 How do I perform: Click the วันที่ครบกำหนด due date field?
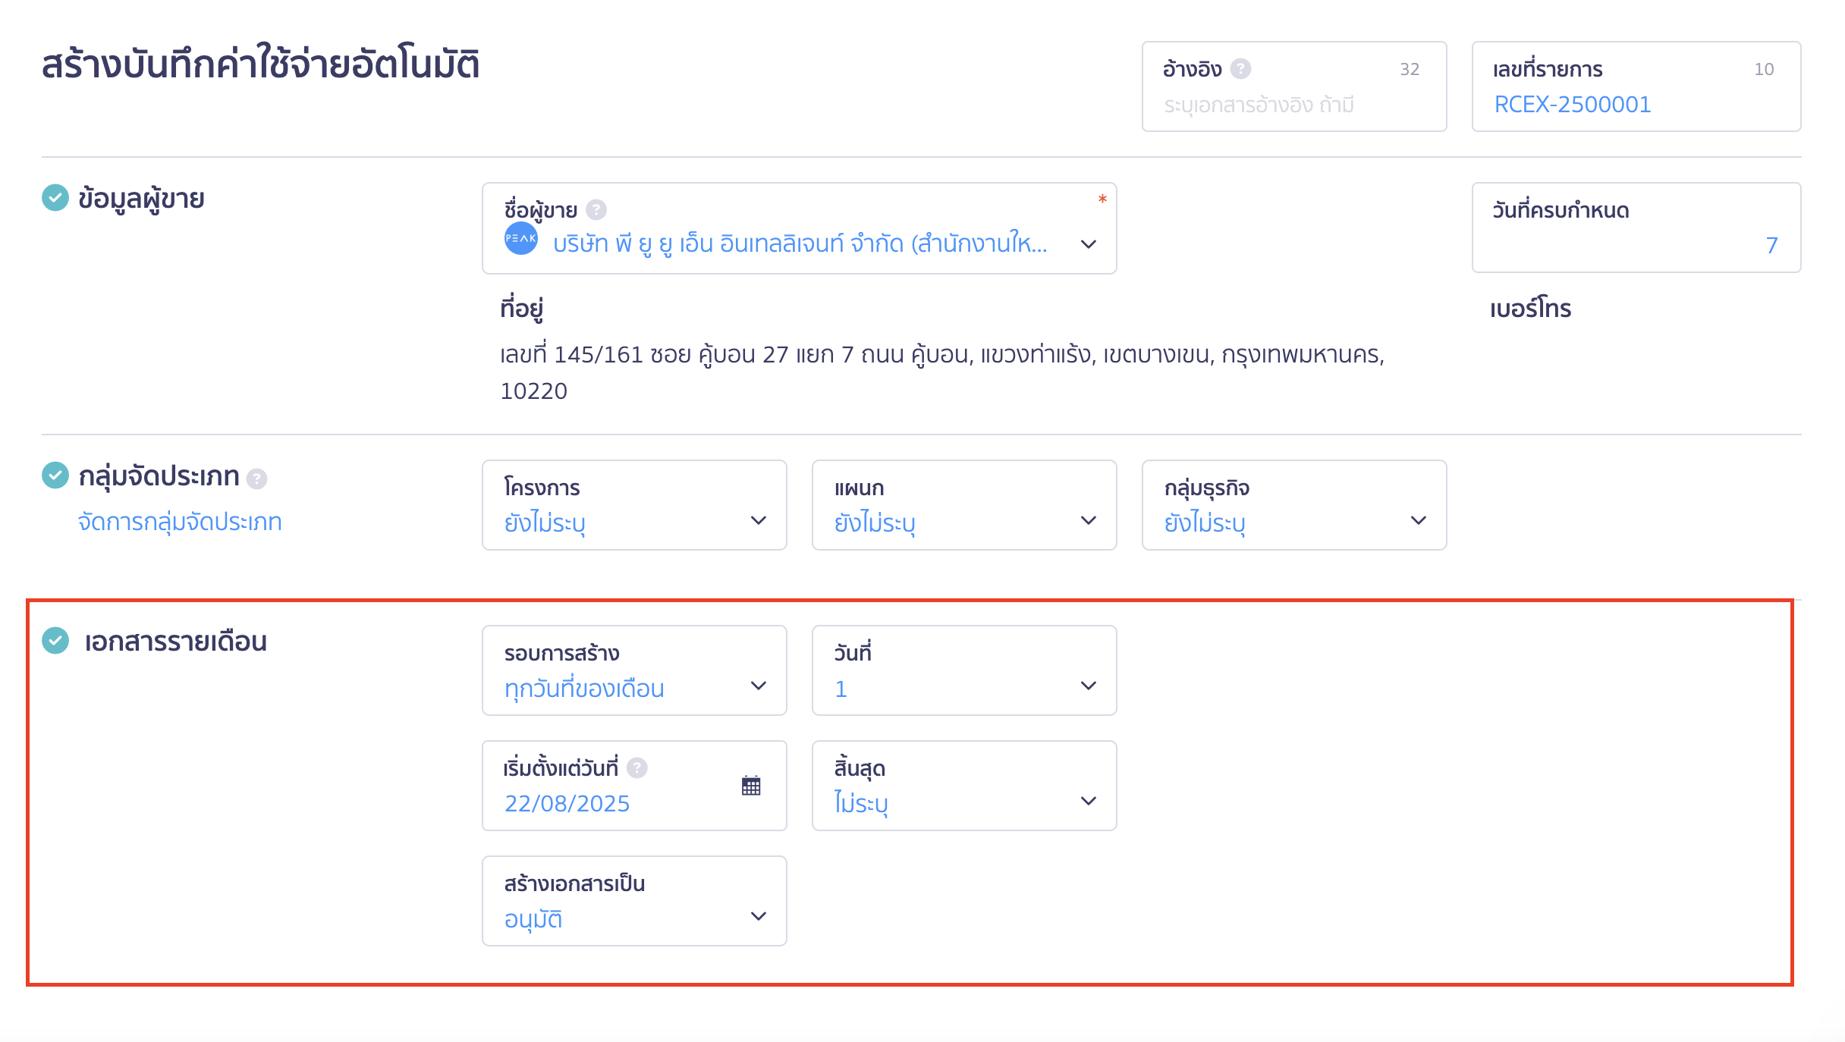pyautogui.click(x=1636, y=228)
